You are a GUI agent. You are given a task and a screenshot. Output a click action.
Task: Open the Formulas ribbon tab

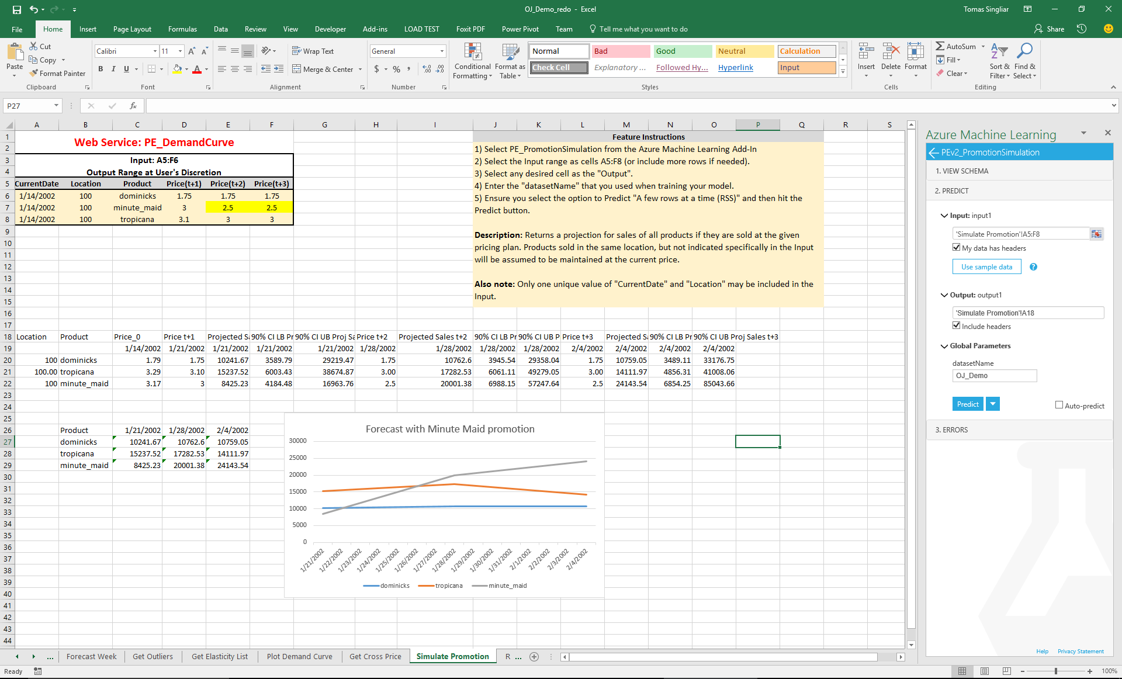point(182,29)
